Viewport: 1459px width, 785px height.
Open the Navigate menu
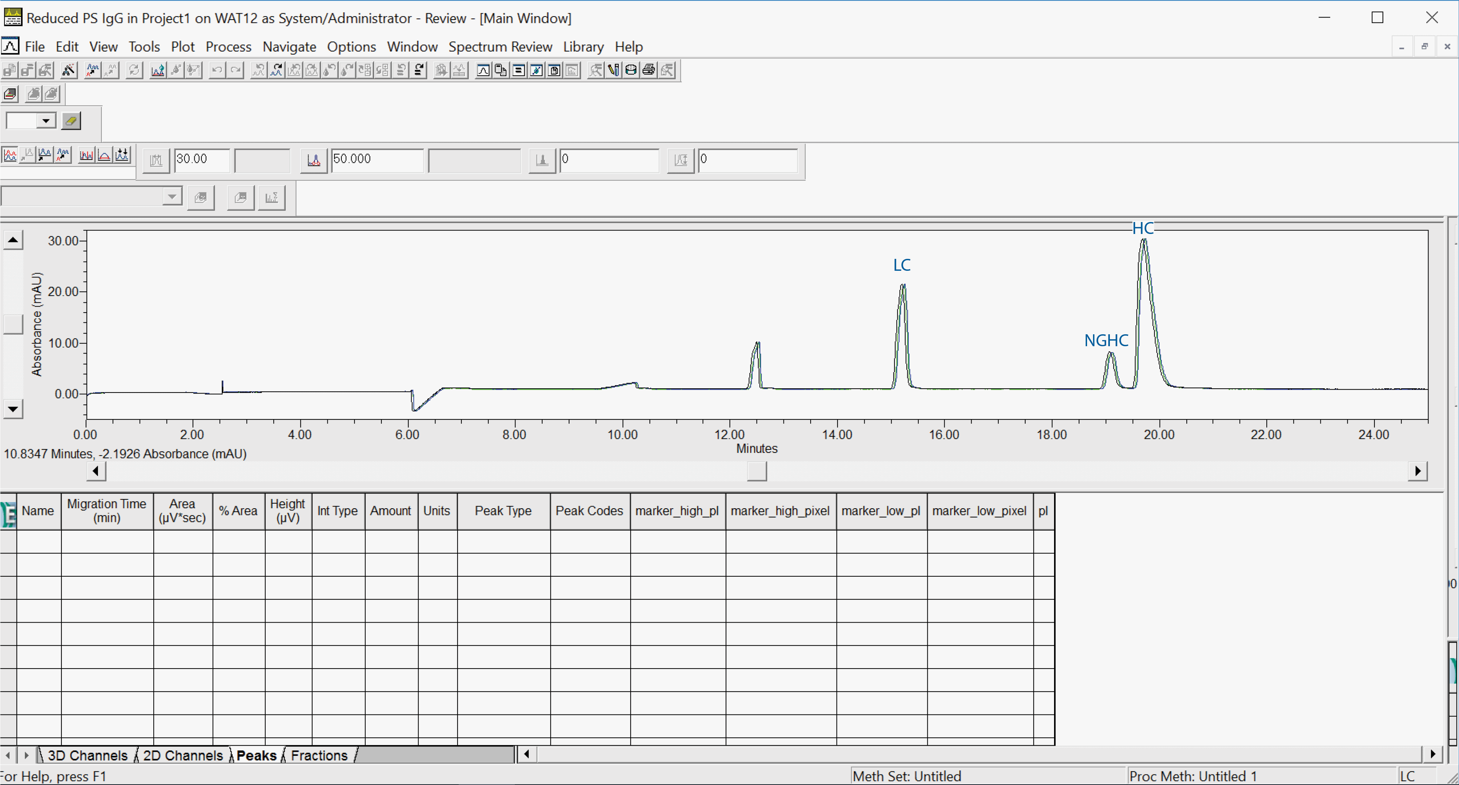pyautogui.click(x=289, y=46)
